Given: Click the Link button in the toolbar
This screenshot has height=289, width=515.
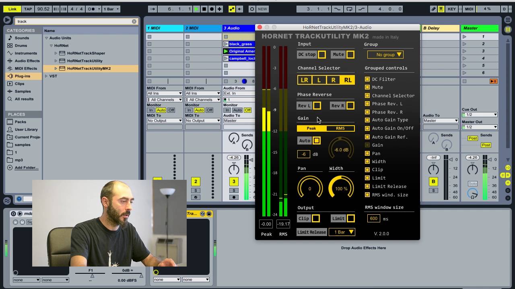Looking at the screenshot, I should pos(12,9).
